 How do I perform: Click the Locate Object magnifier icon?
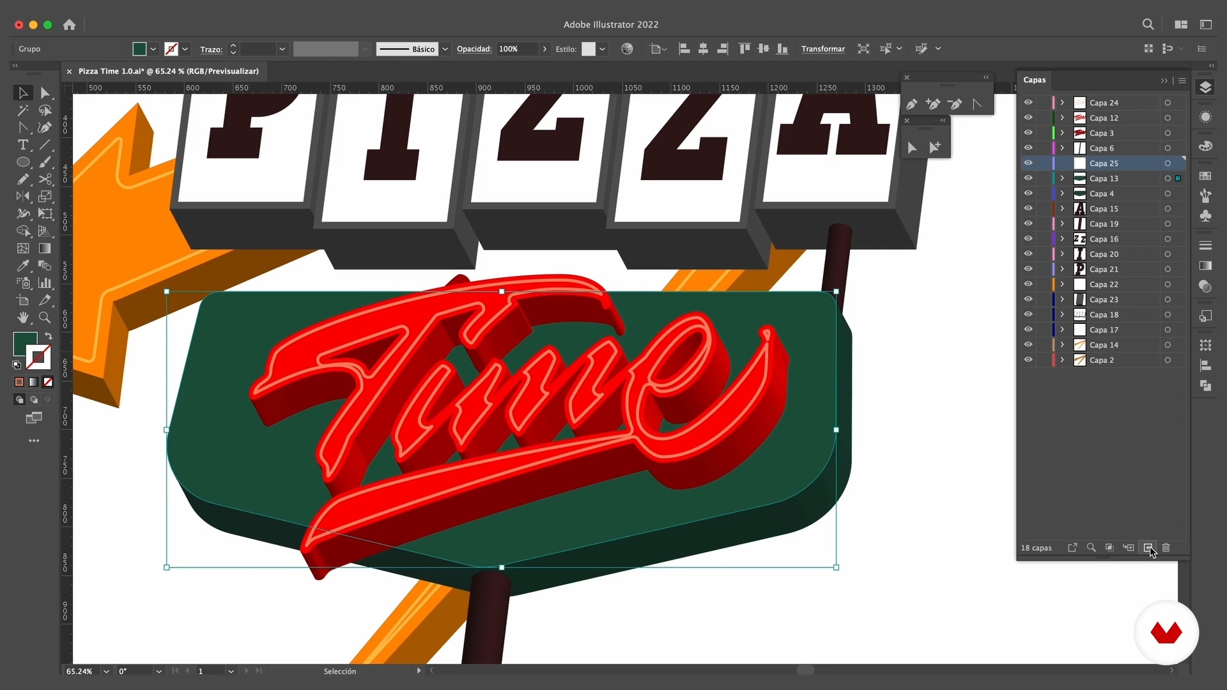click(x=1091, y=548)
